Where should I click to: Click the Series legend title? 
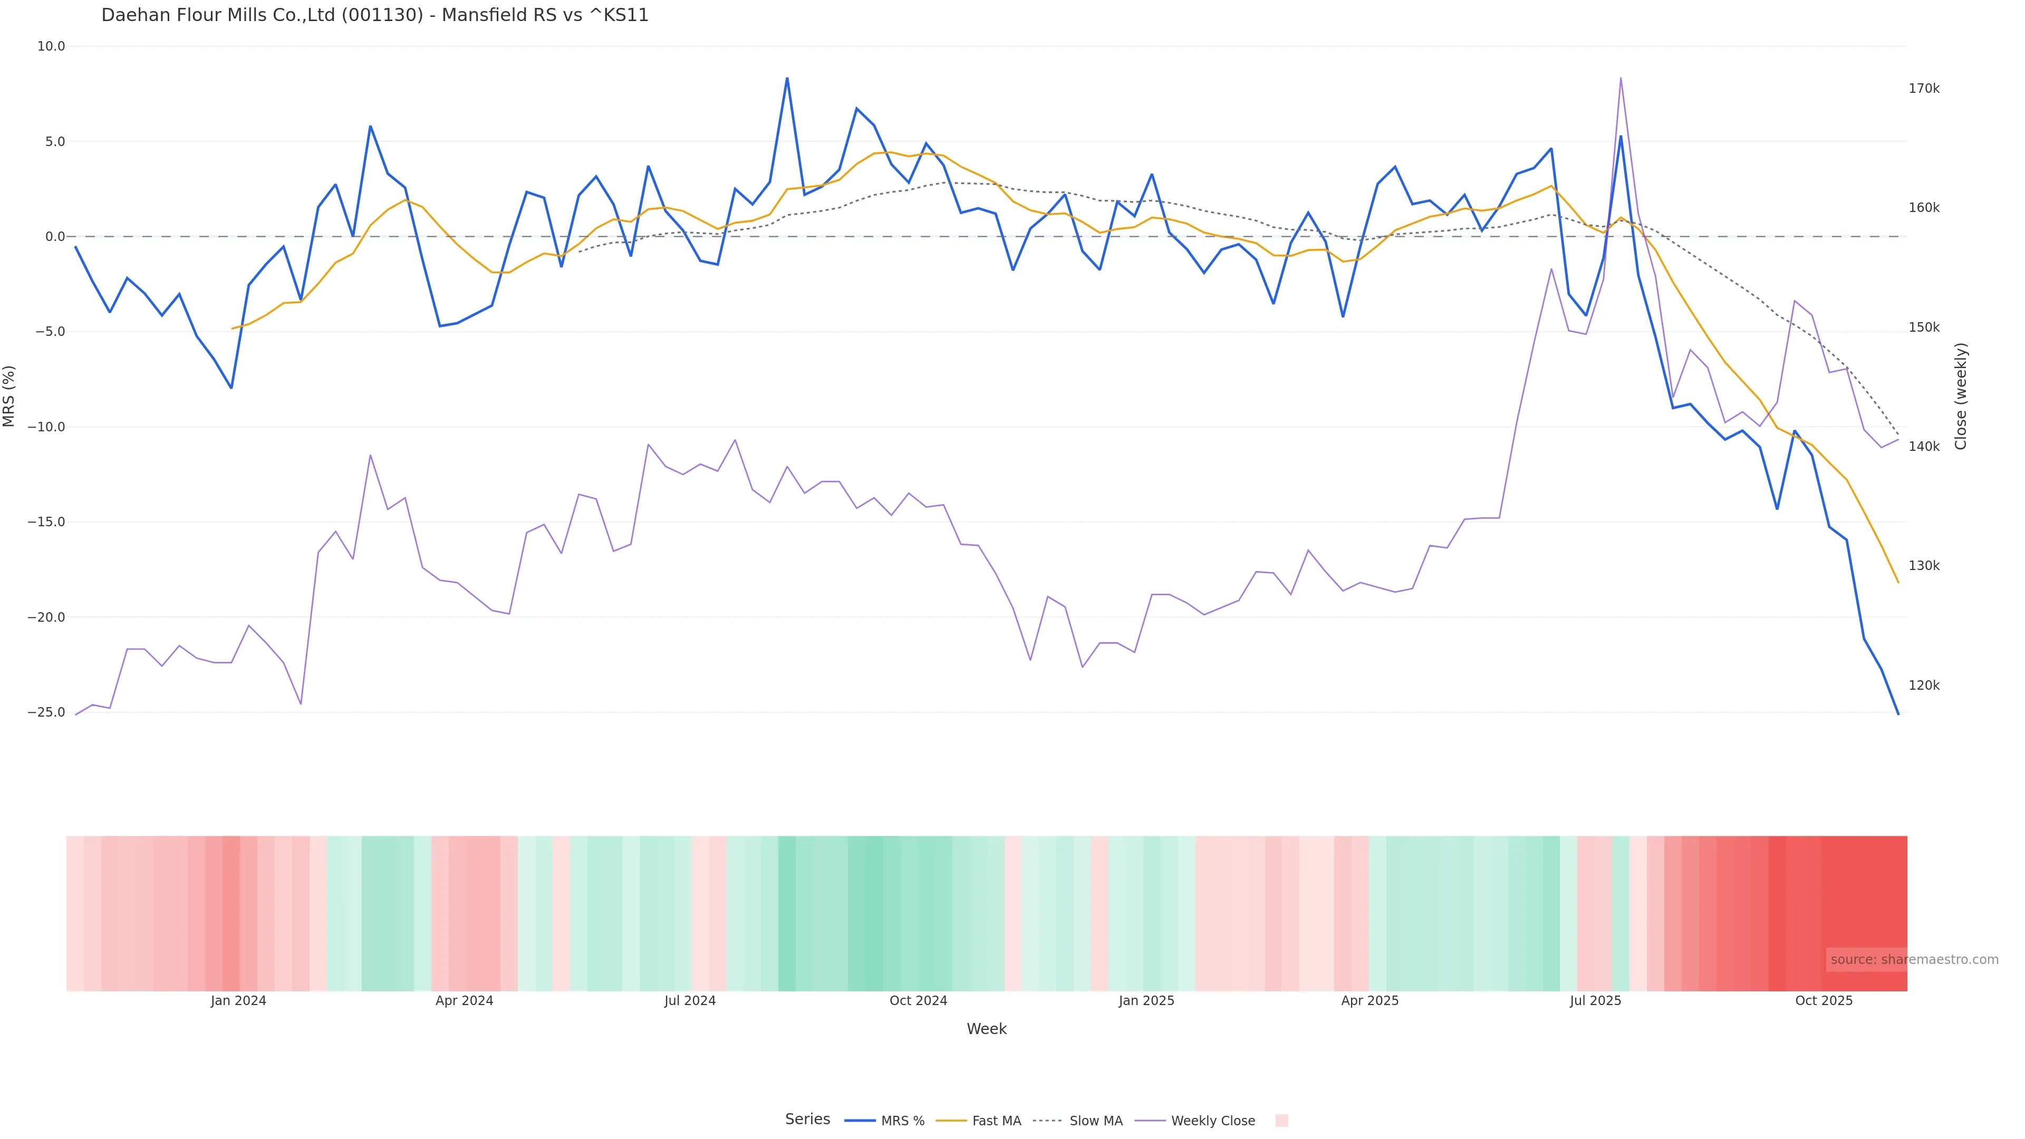coord(807,1119)
